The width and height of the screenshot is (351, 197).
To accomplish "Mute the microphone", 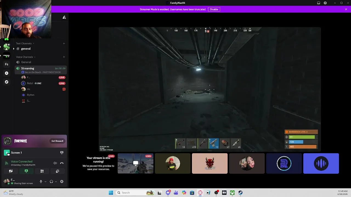I will click(41, 181).
